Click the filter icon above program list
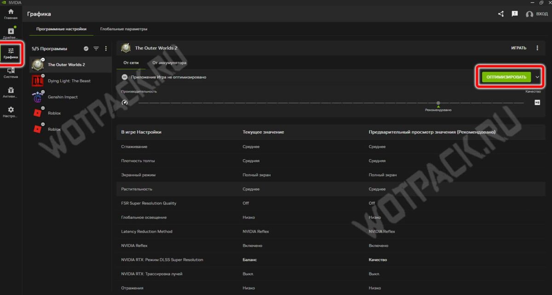This screenshot has width=552, height=295. point(96,49)
